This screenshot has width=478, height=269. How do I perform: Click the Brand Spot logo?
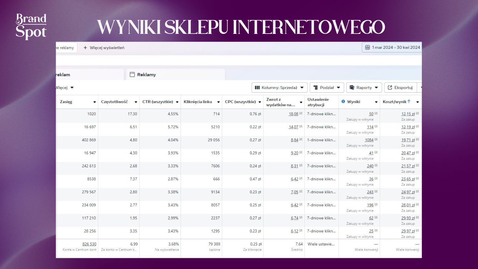31,26
